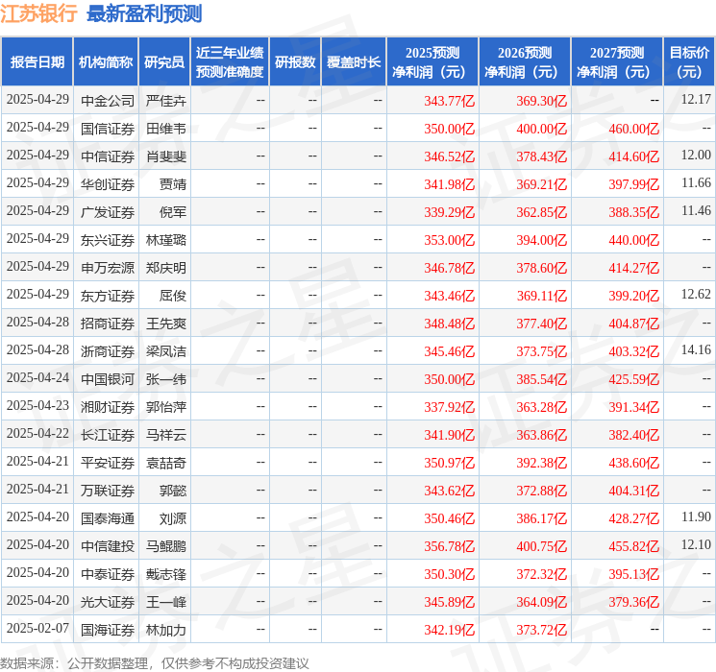
Task: Click target price 14.16
Action: coord(696,349)
